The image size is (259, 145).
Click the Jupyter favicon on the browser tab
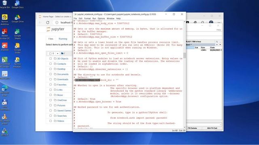click(x=40, y=17)
